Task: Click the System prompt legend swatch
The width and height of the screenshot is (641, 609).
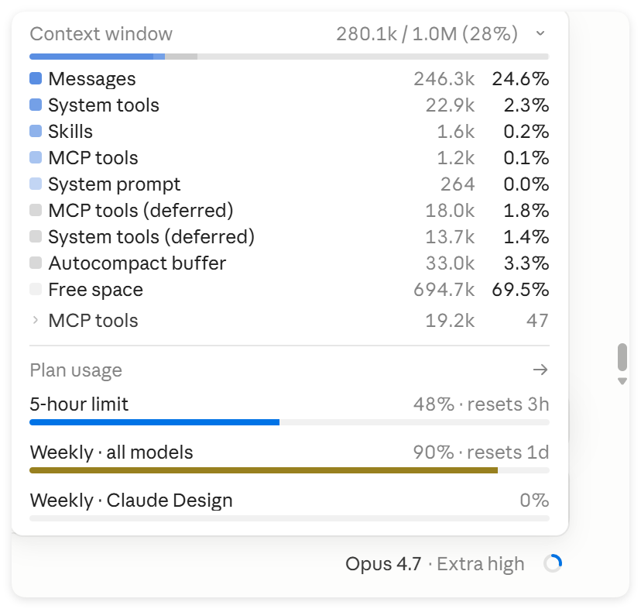Action: (36, 184)
